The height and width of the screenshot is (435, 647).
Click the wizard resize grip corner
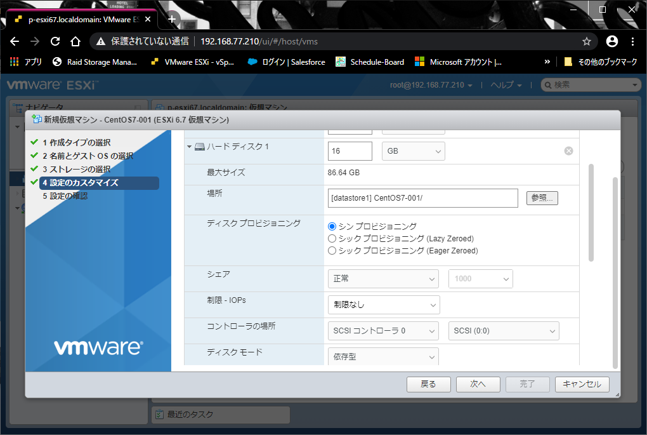click(x=617, y=395)
